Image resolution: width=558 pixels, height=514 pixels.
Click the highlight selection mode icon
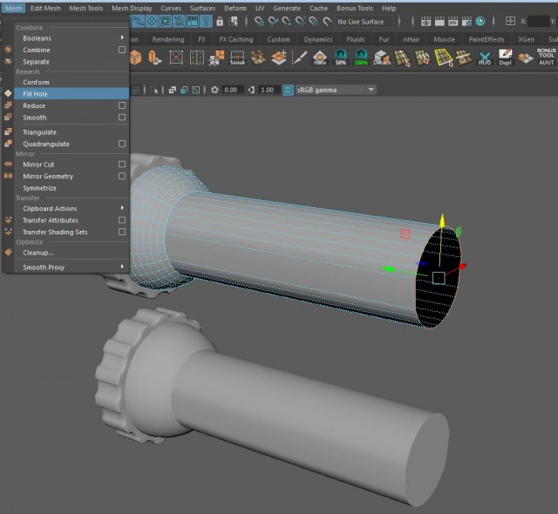coord(234,21)
